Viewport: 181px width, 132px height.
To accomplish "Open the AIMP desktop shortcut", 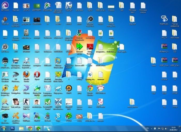I will click(69, 88).
